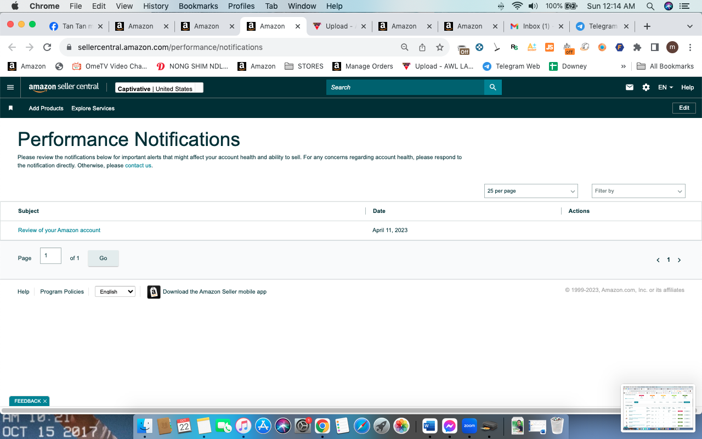Screen dimensions: 702x439
Task: Click the "April 11, 2023" date cell
Action: 390,230
